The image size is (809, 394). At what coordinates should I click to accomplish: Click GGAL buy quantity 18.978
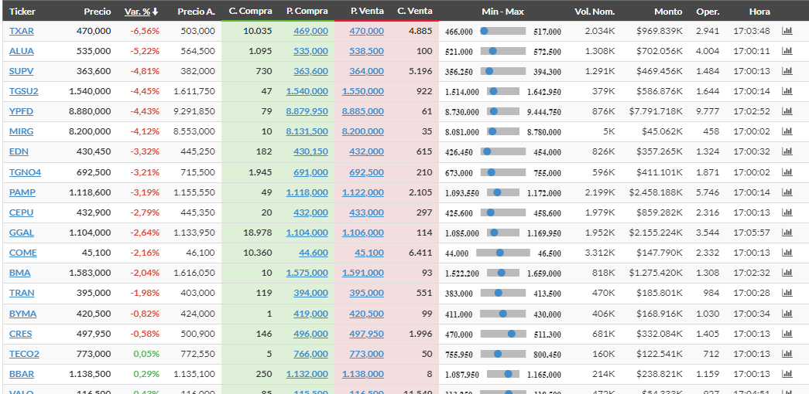258,233
